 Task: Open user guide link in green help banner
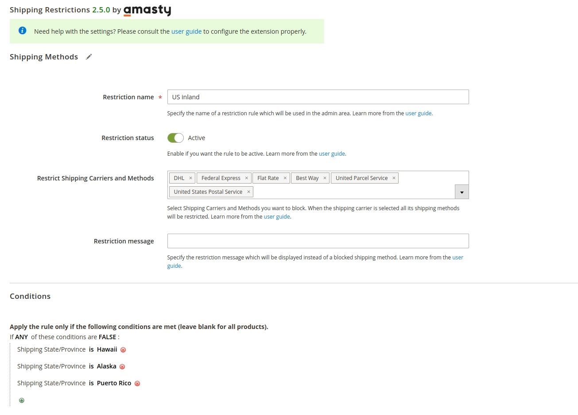186,31
